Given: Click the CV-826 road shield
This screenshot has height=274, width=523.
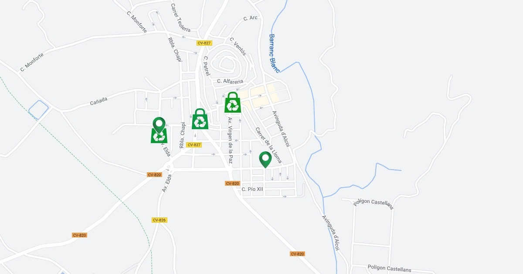Looking at the screenshot, I should click(x=160, y=220).
